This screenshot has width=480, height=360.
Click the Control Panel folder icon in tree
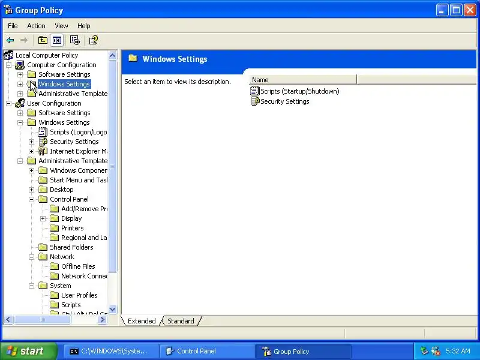[x=43, y=199]
